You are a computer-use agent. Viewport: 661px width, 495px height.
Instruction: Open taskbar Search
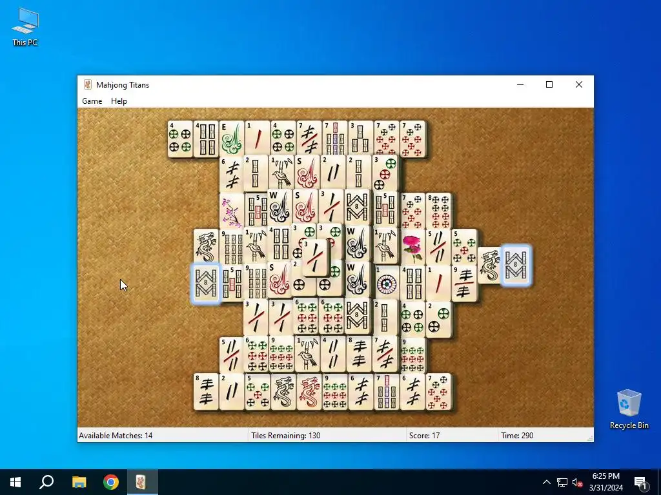coord(46,482)
